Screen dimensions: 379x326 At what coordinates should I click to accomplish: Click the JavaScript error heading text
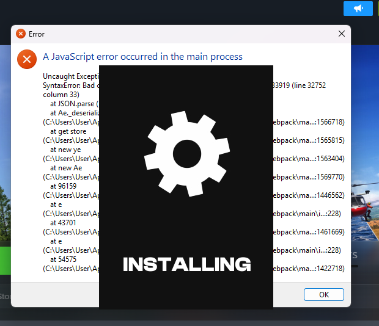coord(142,57)
